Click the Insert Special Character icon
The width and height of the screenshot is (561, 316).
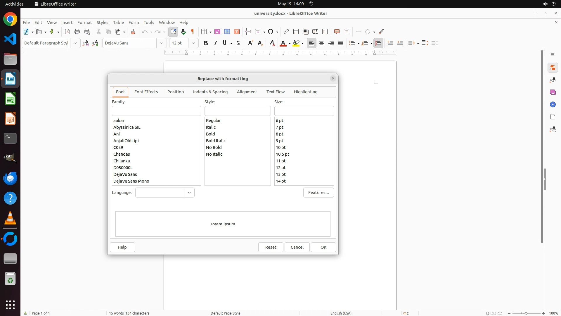271,32
